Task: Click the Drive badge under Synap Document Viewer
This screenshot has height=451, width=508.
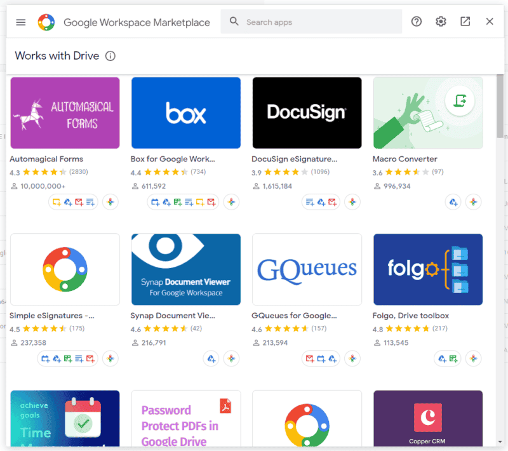Action: point(210,358)
